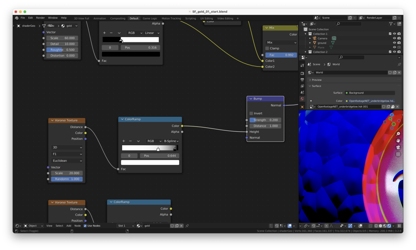Viewport: 416px width, 250px height.
Task: Open the B-Spline interpolation dropdown
Action: pos(171,141)
